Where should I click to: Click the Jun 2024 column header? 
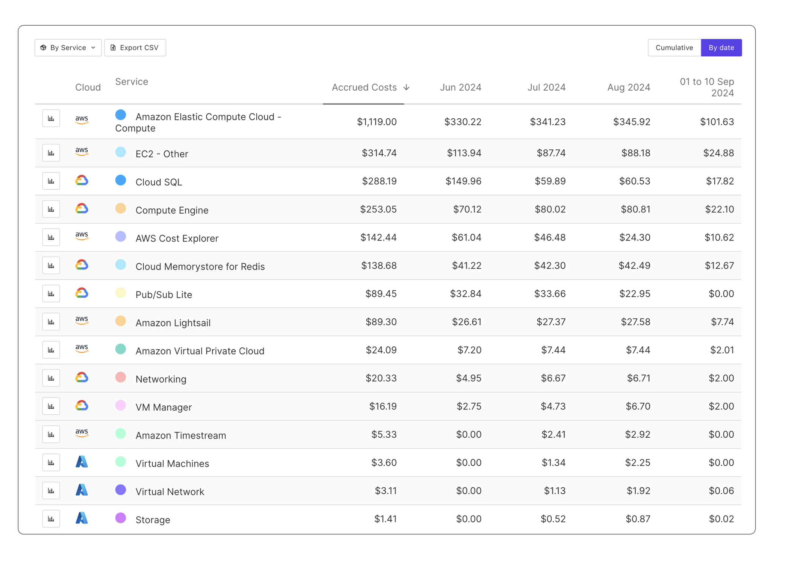pos(461,87)
